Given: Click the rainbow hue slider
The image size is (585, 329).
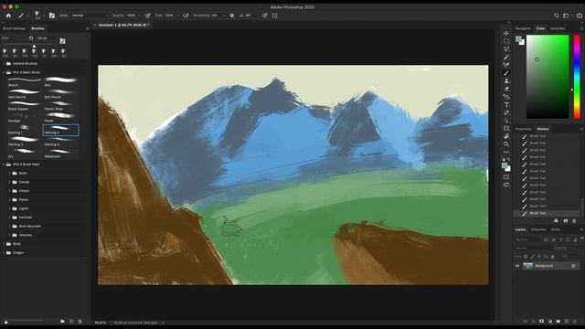Looking at the screenshot, I should pyautogui.click(x=577, y=77).
